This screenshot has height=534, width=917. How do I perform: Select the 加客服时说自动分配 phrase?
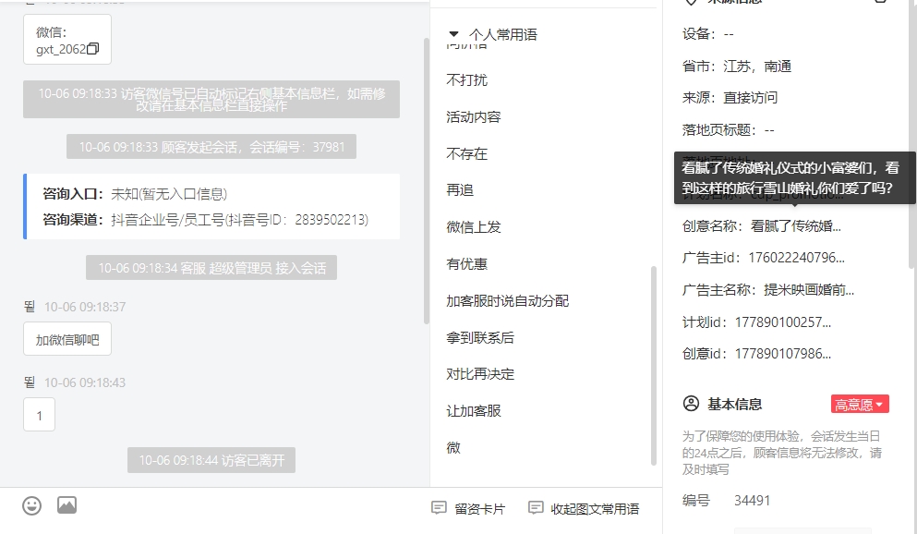click(x=508, y=300)
